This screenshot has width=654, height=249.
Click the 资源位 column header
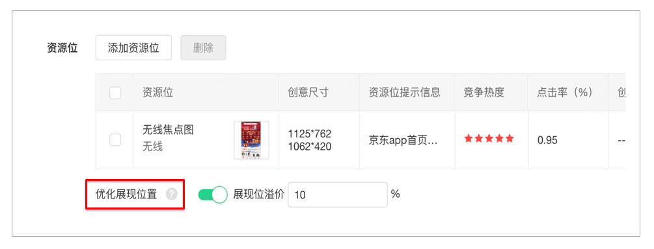click(157, 92)
